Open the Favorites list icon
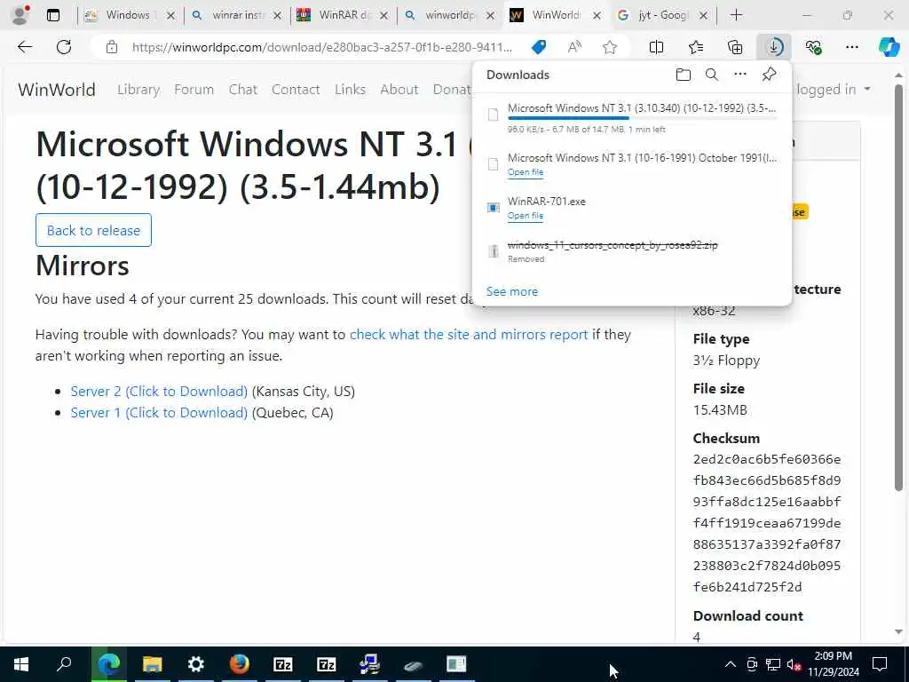 pyautogui.click(x=696, y=47)
